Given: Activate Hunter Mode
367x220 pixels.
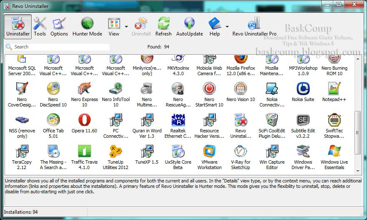Looking at the screenshot, I should click(x=87, y=26).
